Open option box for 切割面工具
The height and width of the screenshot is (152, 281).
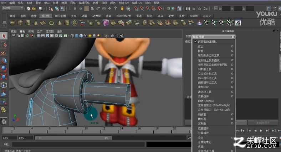232,69
